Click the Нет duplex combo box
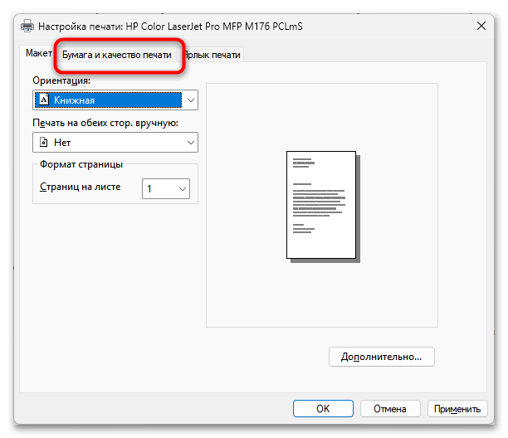Viewport: 508px width, 438px height. coord(115,142)
